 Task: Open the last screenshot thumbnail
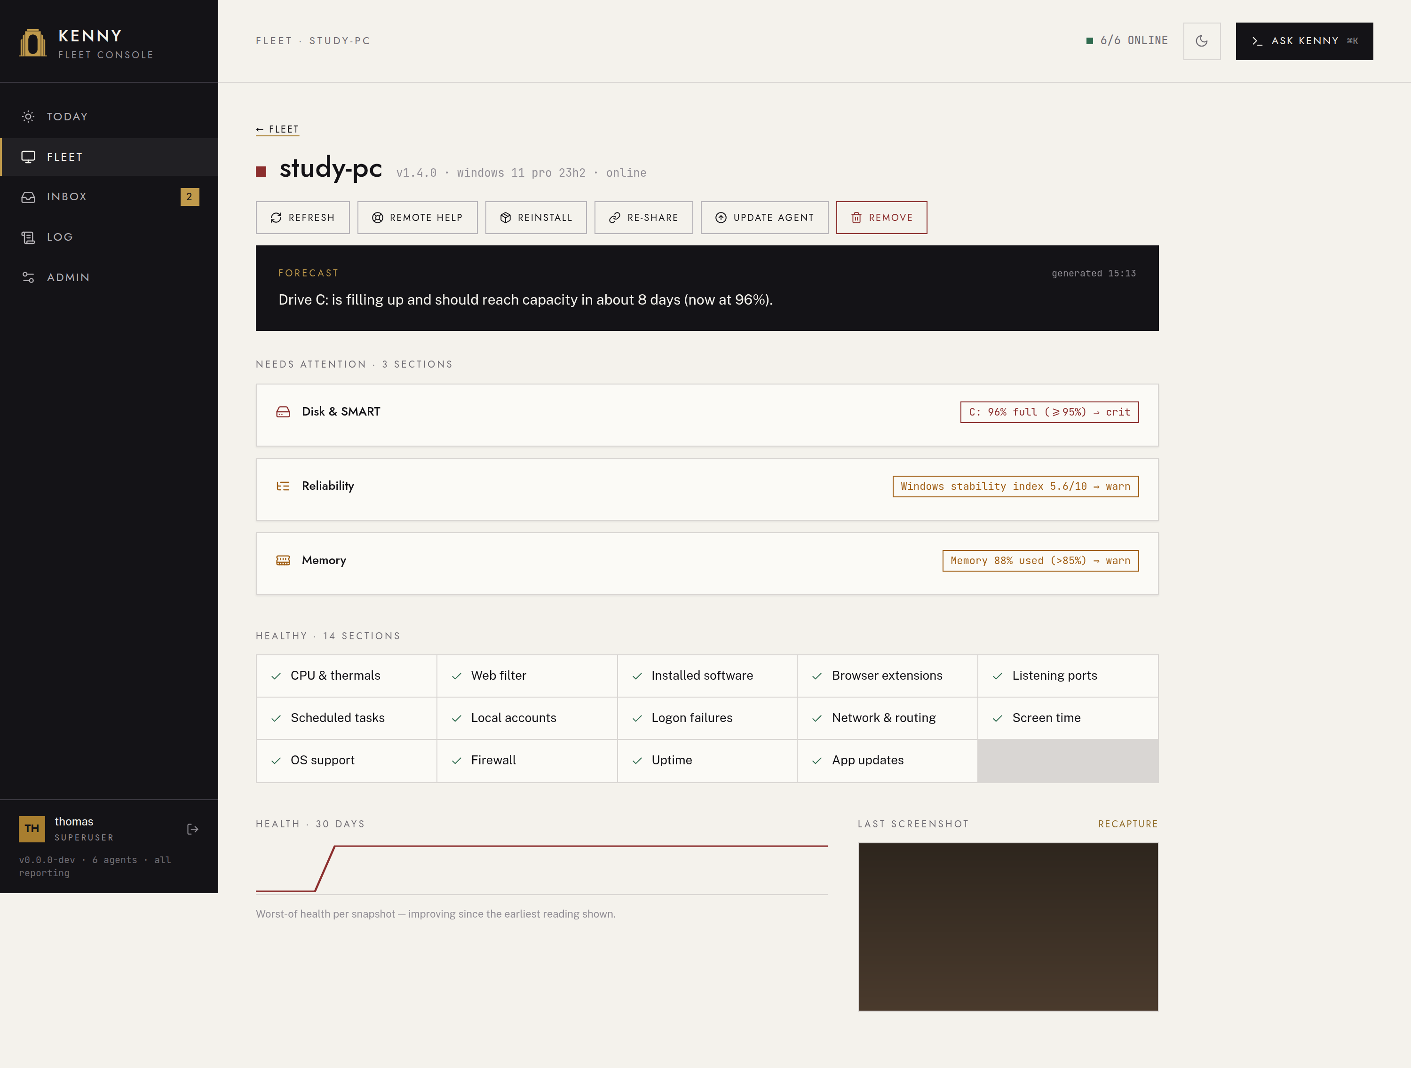coord(1008,927)
